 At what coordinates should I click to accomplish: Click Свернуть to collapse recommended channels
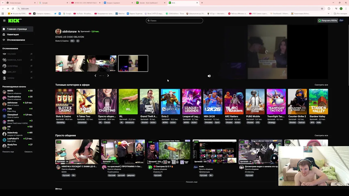point(28,152)
